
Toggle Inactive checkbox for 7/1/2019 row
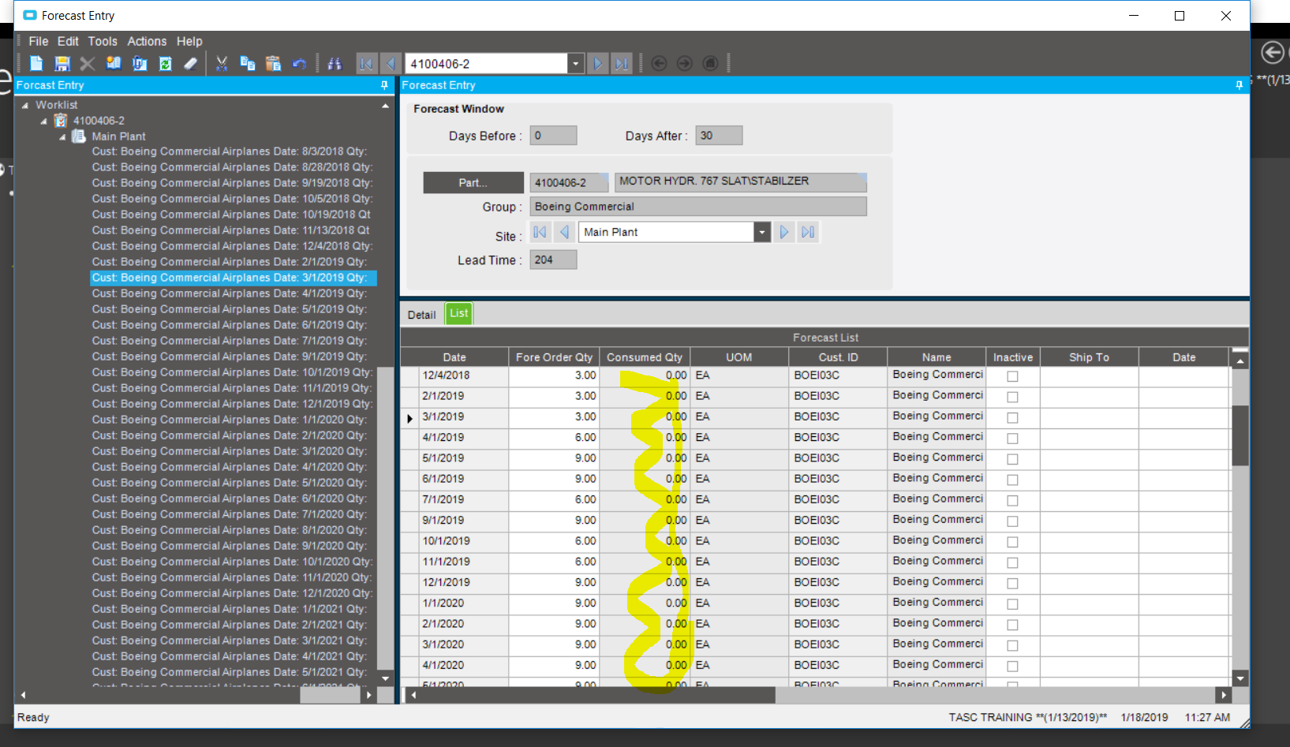click(x=1012, y=500)
